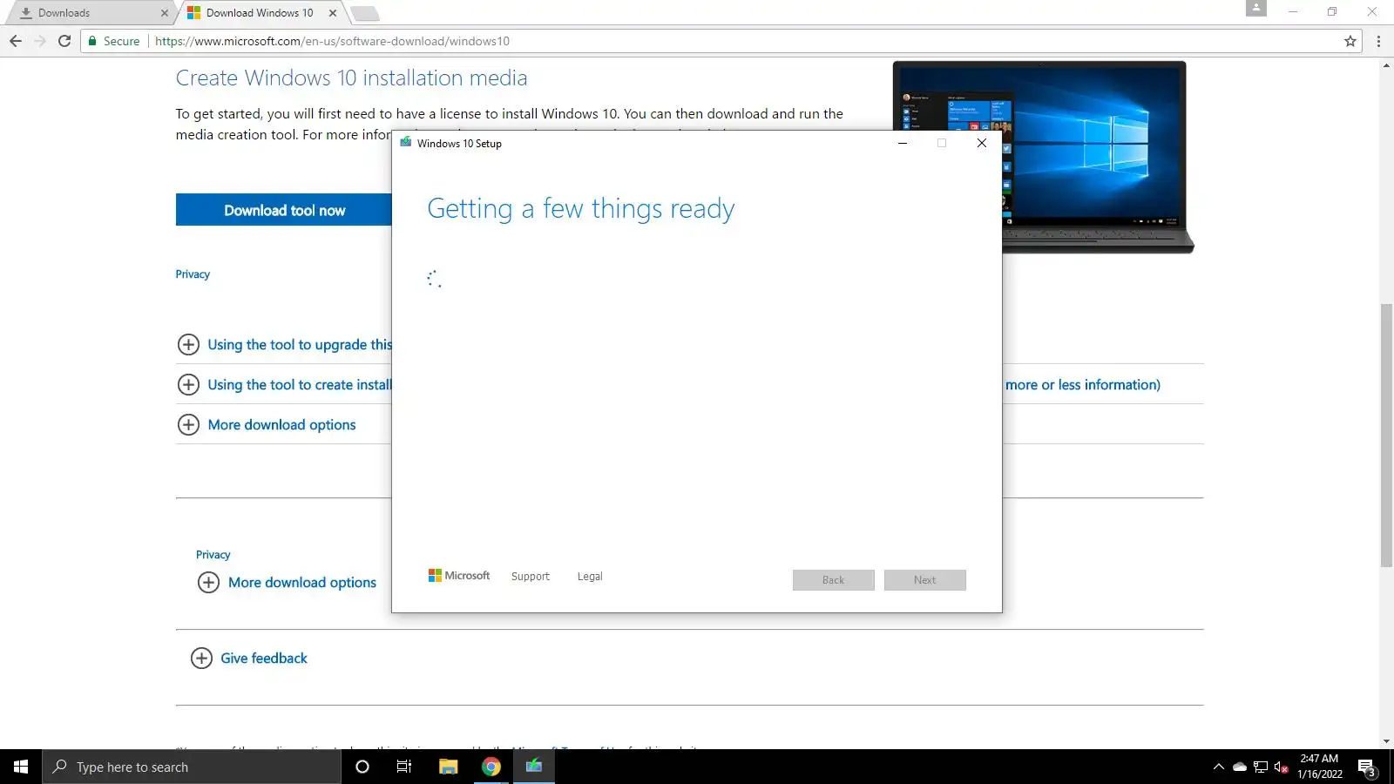1394x784 pixels.
Task: Open Support link in Setup dialog
Action: tap(531, 577)
